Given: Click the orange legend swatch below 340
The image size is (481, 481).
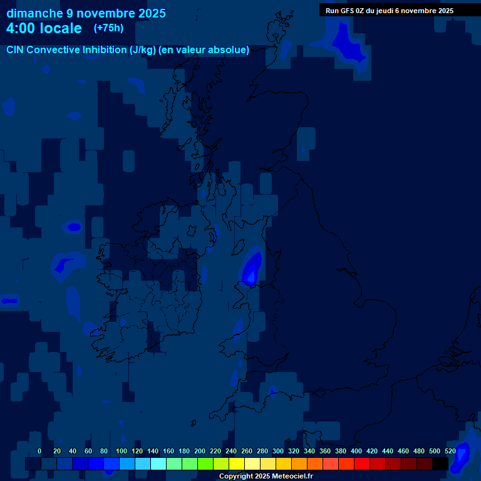Looking at the screenshot, I should point(315,464).
